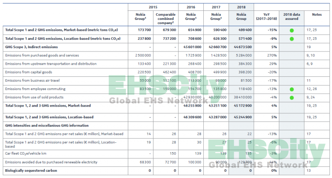Click "Emissions from upstream transportation and distribution" label
The height and width of the screenshot is (178, 332).
pos(51,63)
